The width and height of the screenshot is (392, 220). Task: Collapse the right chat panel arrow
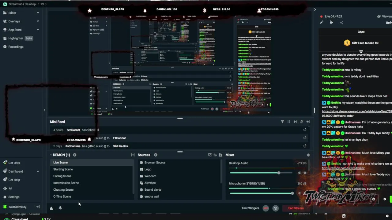tap(315, 10)
